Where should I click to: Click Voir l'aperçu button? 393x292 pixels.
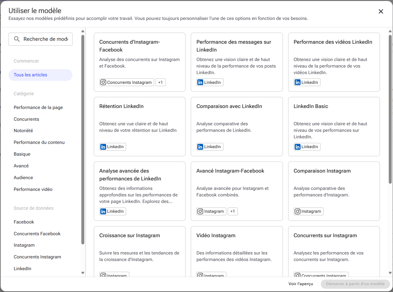click(301, 284)
